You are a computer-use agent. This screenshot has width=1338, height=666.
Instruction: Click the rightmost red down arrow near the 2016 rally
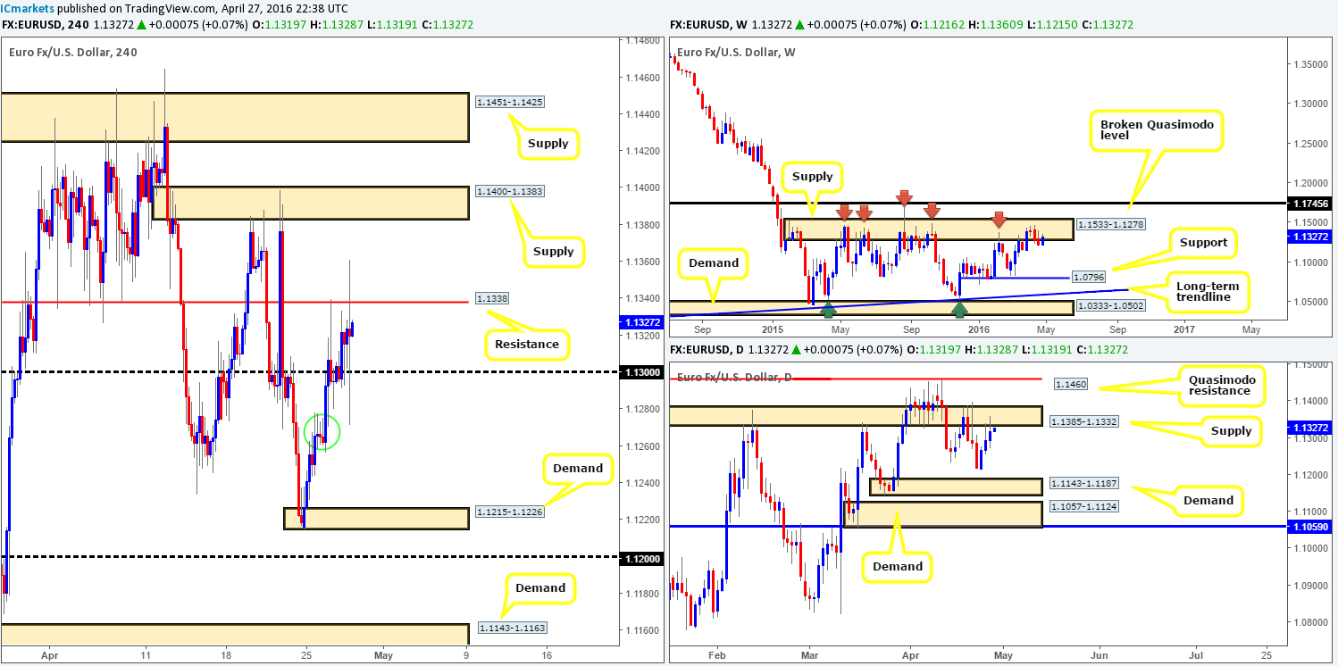pyautogui.click(x=999, y=221)
